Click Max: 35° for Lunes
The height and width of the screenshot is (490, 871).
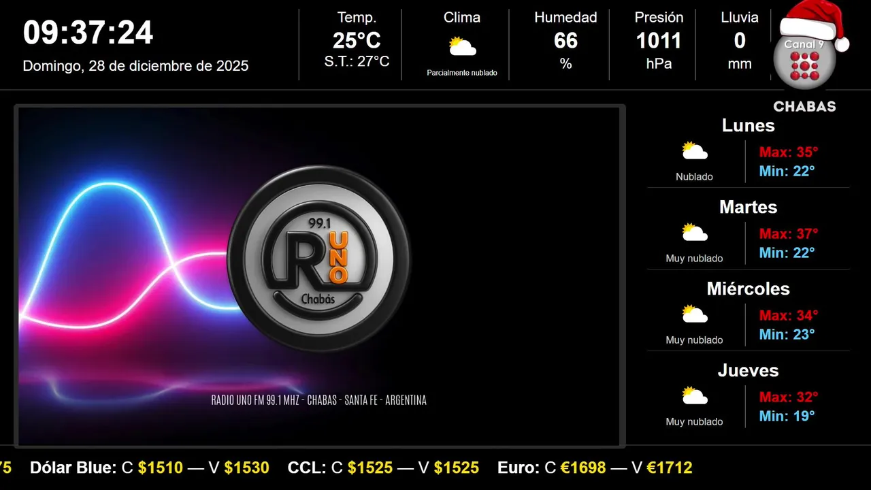789,152
